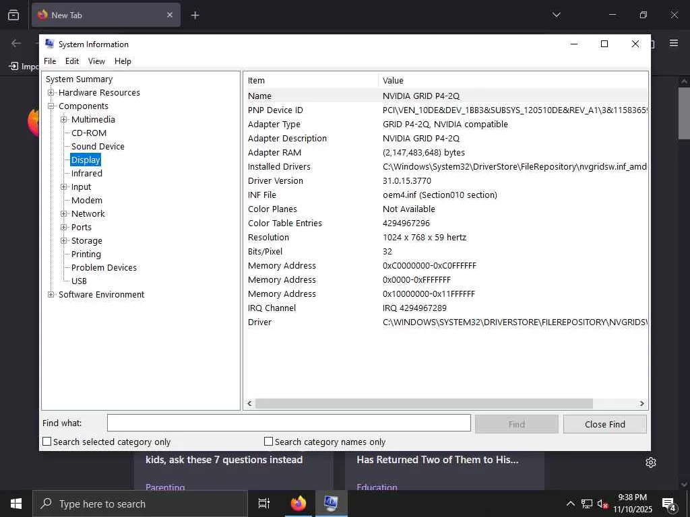The height and width of the screenshot is (517, 690).
Task: Select Sound Device tree item
Action: coord(98,146)
